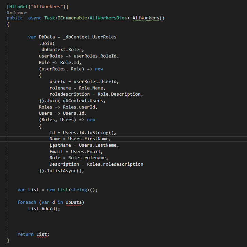The image size is (247, 247).
Task: Click the "LastName = Users.LastName," assignment
Action: point(84,145)
